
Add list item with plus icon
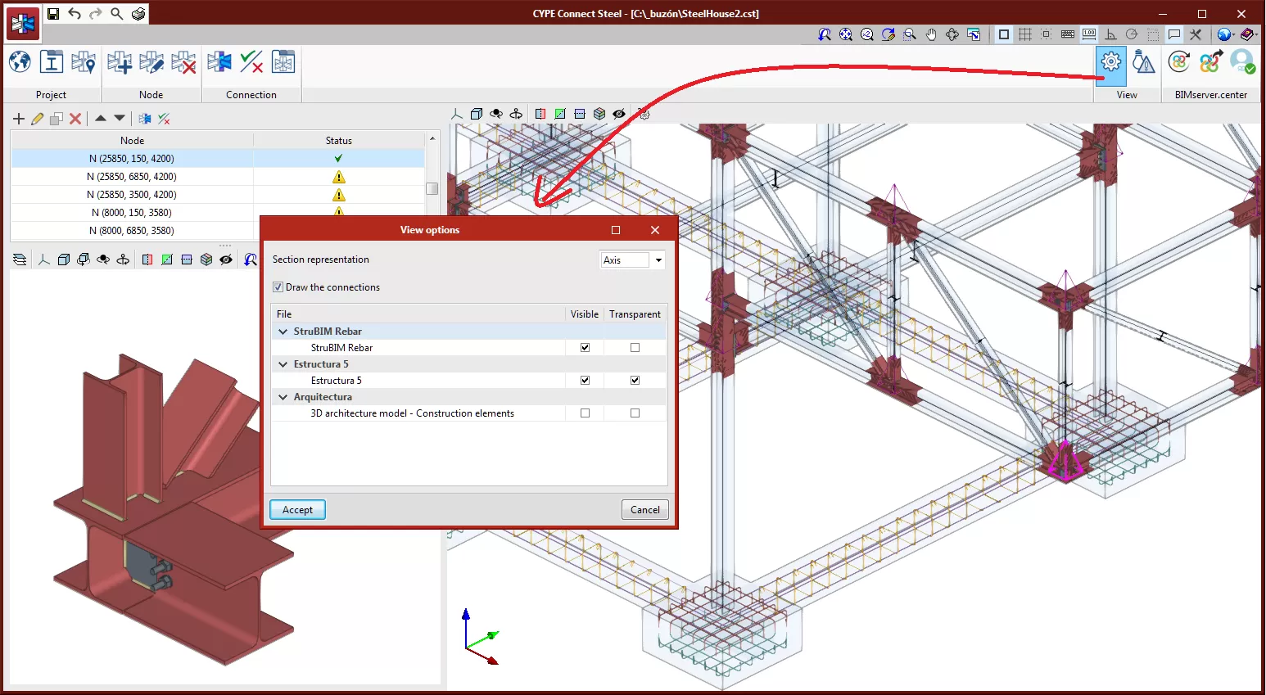[19, 119]
